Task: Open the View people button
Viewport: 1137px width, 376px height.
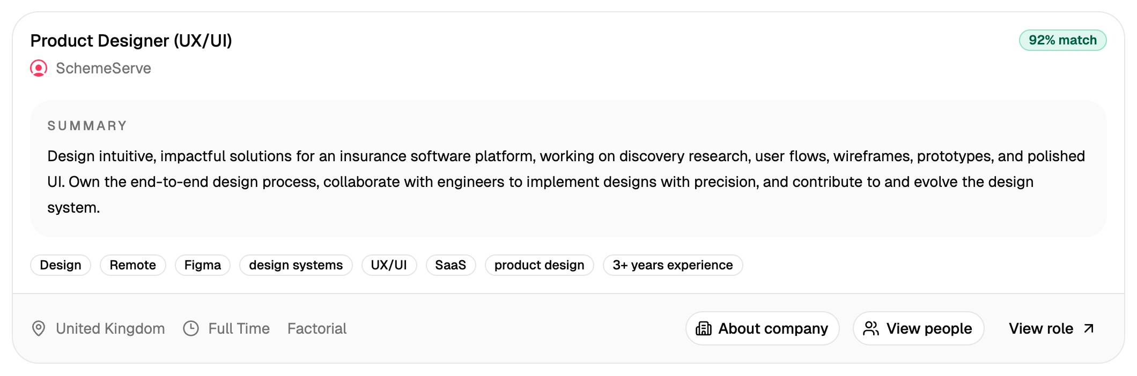Action: coord(918,328)
